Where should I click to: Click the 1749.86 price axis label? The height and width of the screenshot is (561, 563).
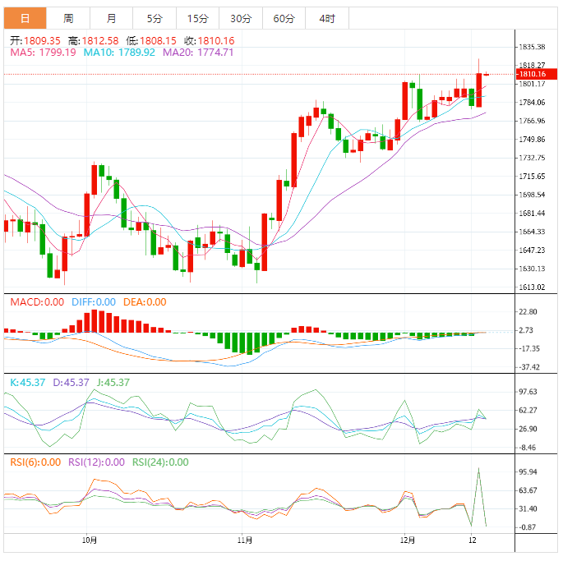pos(532,140)
